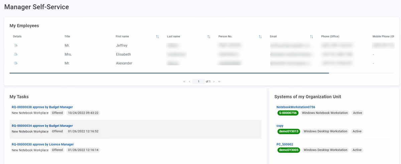Click the Phone (Office) column header

330,36
